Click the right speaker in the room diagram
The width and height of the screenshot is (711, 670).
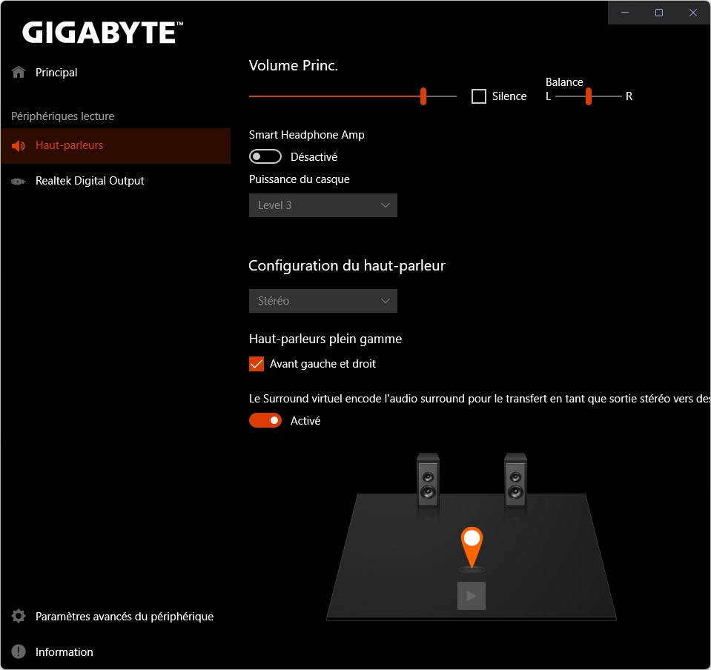point(515,482)
